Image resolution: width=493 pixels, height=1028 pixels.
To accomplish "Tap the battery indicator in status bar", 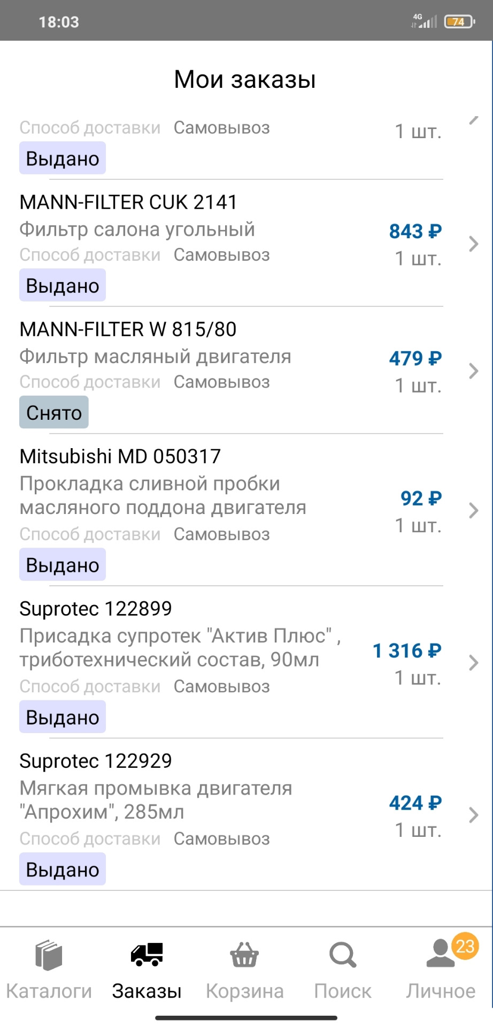I will pos(459,22).
